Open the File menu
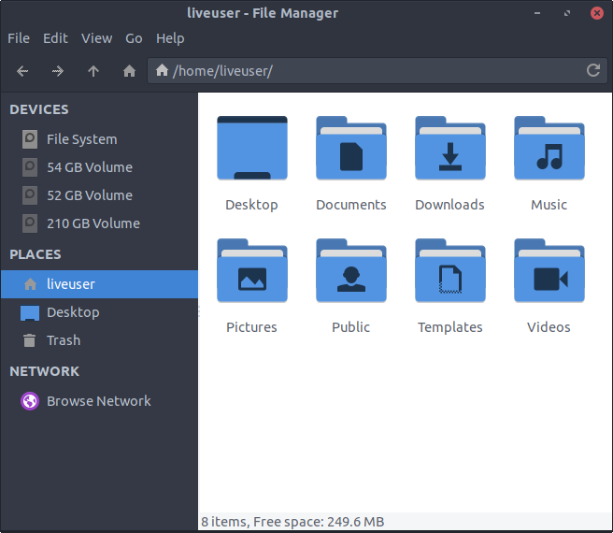 [19, 38]
